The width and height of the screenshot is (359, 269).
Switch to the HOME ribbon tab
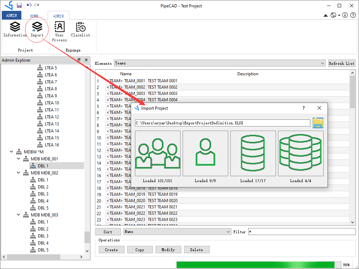coord(34,15)
